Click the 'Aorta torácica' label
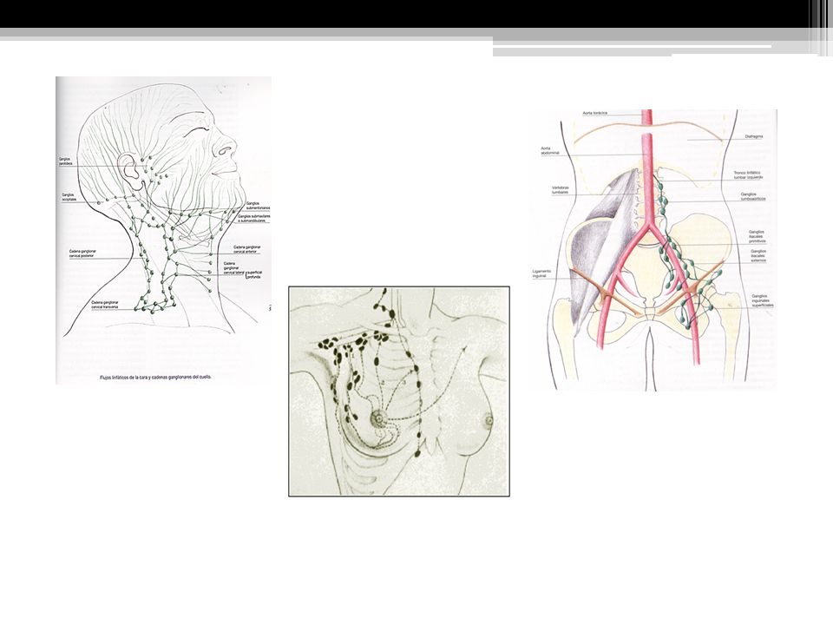This screenshot has width=833, height=625. point(595,113)
